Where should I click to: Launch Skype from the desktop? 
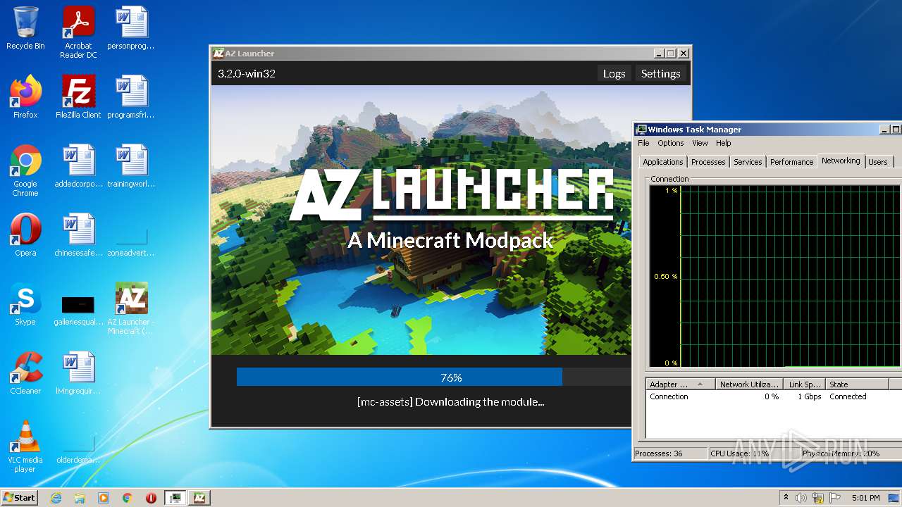pos(25,304)
